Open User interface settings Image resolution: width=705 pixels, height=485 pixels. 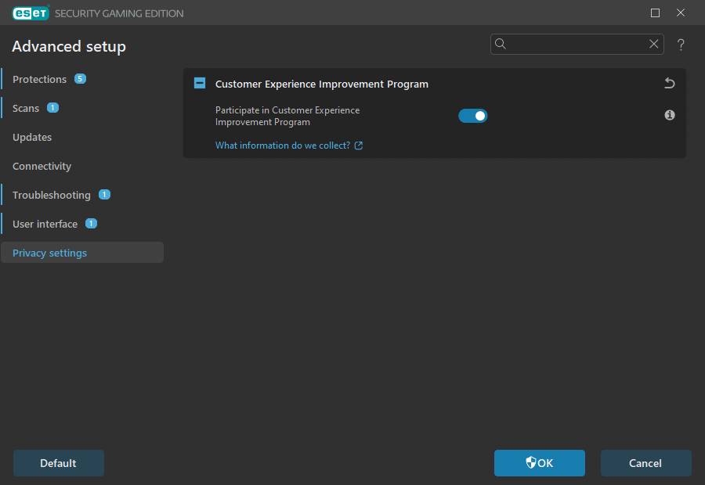pos(45,224)
